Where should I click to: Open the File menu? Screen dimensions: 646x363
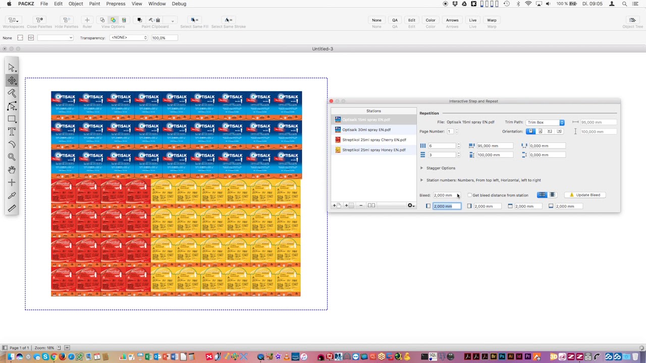[44, 4]
